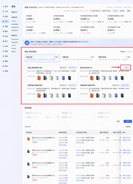Click the 在架商品数 metric label

(x=29, y=16)
